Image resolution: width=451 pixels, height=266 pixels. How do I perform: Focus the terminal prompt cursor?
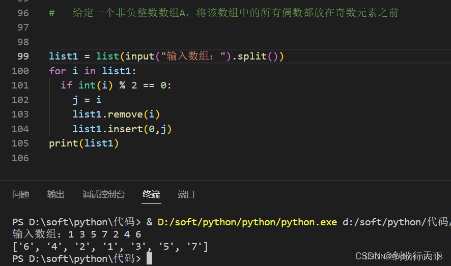(x=149, y=258)
